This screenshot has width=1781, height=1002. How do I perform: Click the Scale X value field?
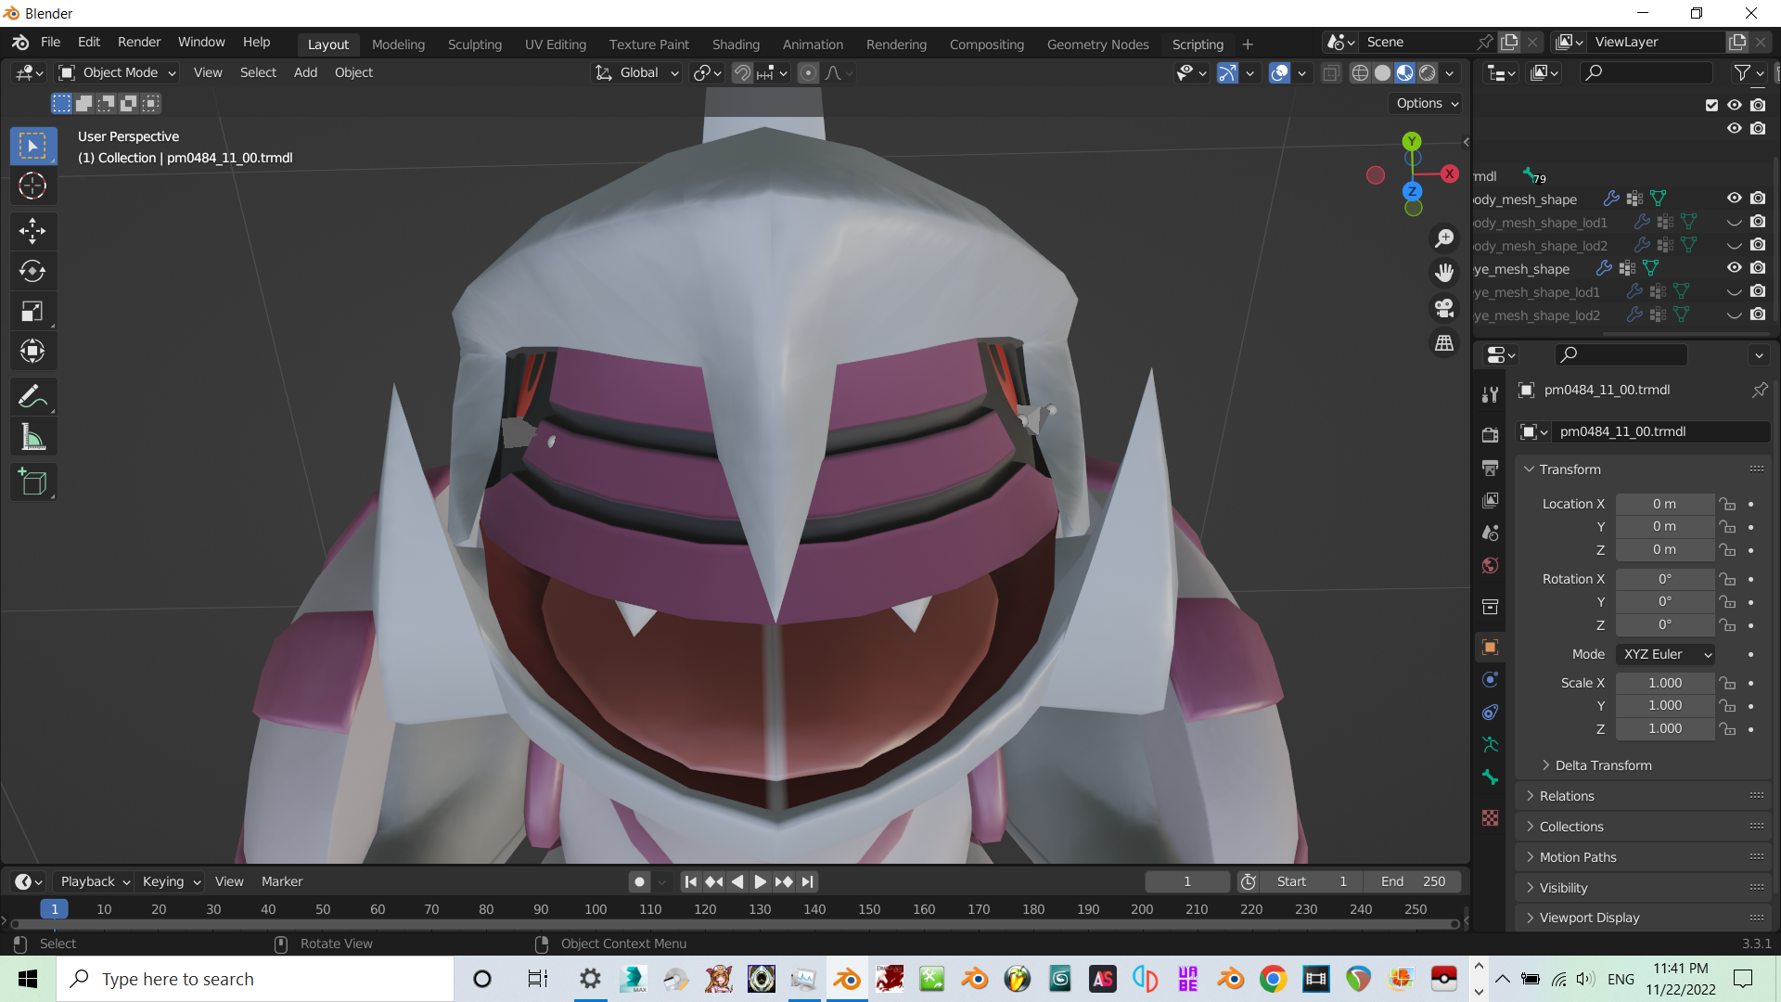pyautogui.click(x=1664, y=683)
